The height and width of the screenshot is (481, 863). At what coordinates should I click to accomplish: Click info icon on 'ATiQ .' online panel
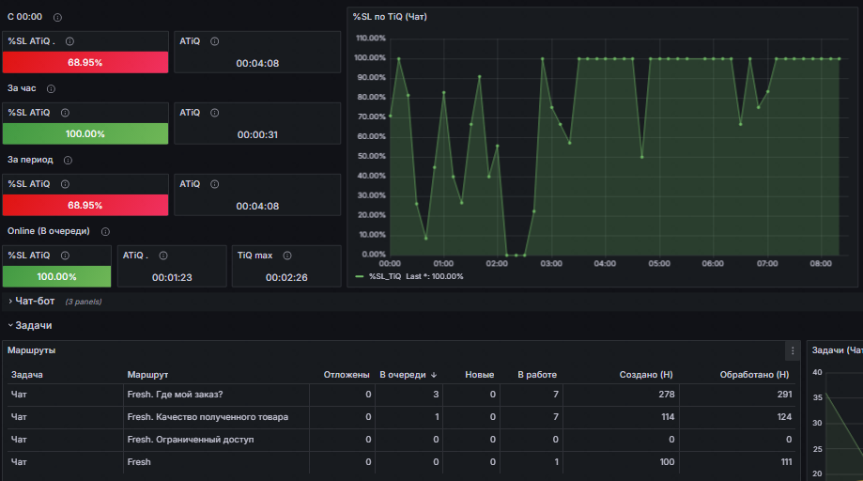coord(163,256)
